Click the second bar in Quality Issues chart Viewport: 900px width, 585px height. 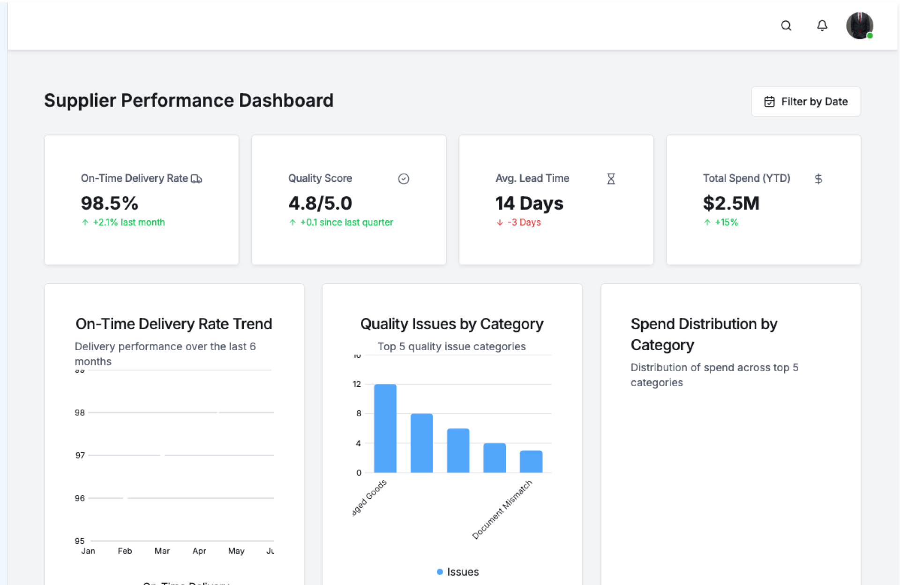coord(421,443)
